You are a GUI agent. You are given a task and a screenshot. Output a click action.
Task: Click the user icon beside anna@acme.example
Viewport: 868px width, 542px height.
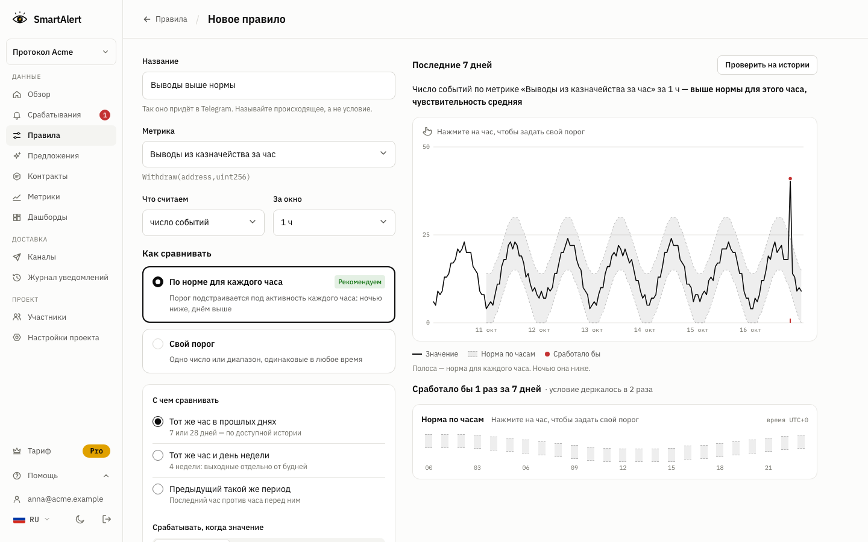click(17, 499)
